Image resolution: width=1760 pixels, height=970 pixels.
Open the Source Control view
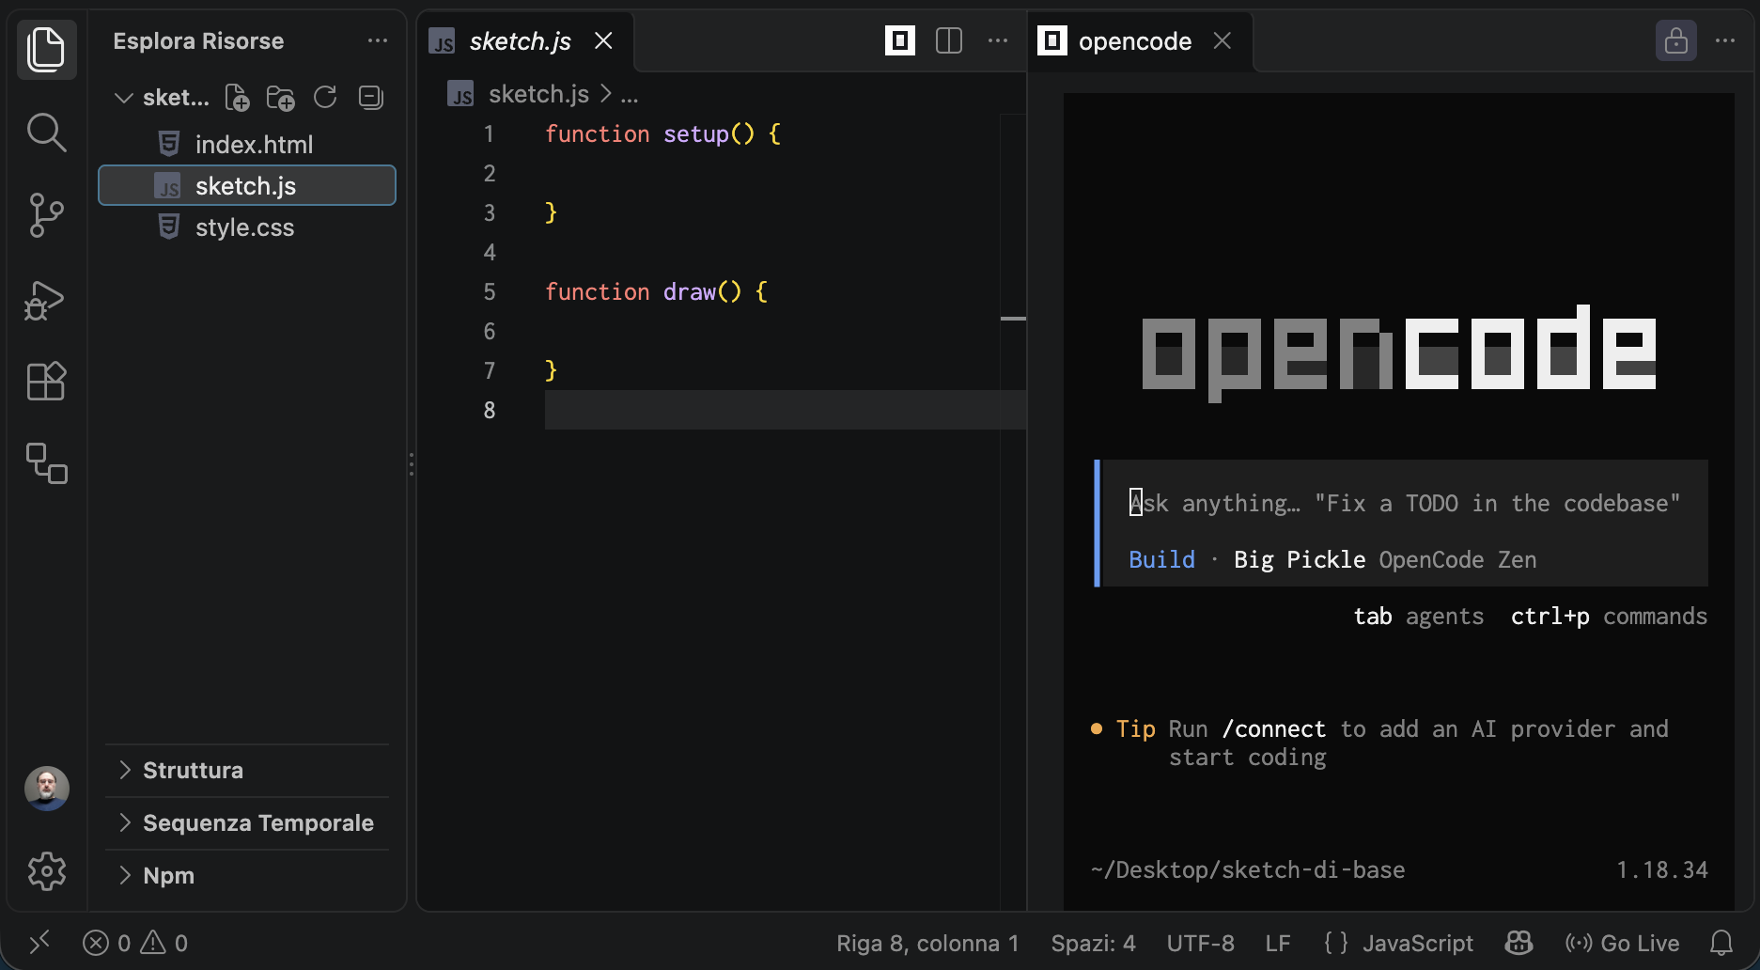click(x=46, y=215)
